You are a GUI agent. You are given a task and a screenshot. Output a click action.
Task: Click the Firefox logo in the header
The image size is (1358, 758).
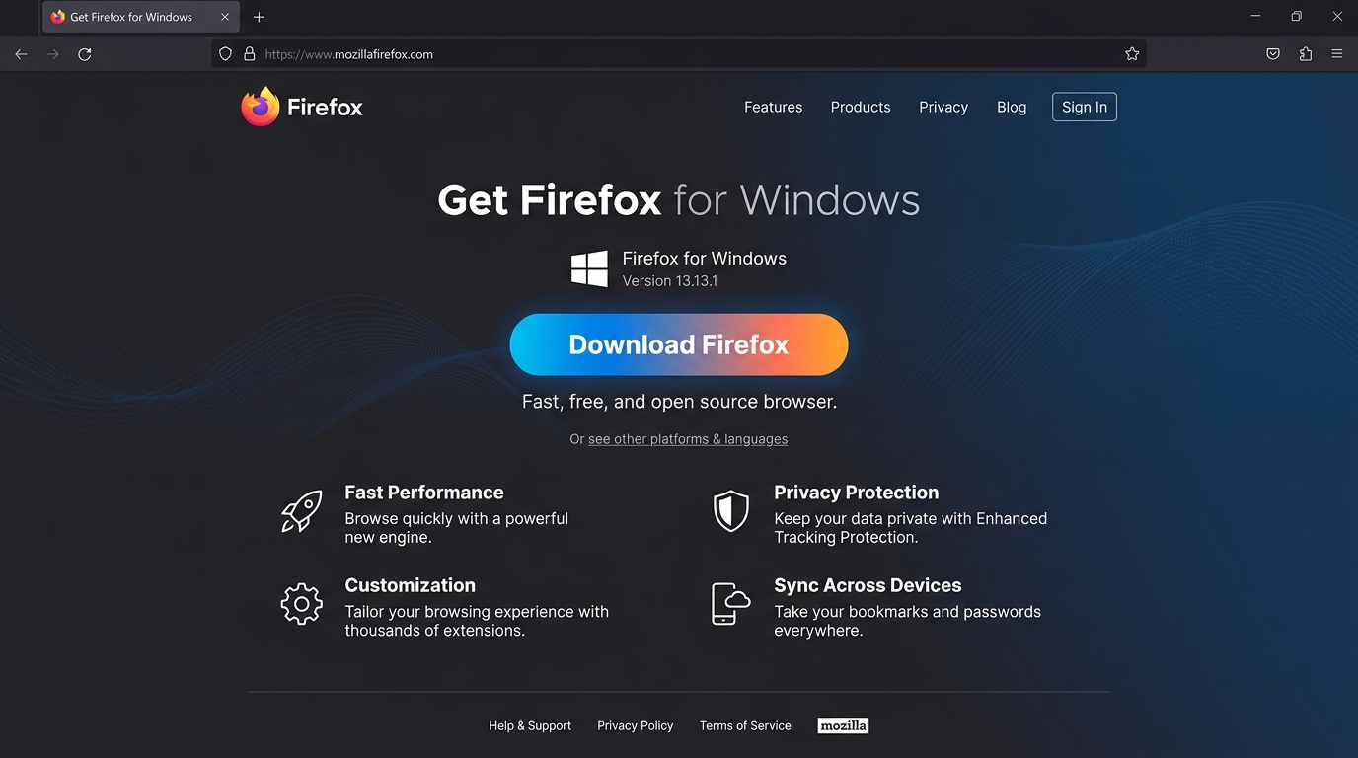tap(302, 107)
